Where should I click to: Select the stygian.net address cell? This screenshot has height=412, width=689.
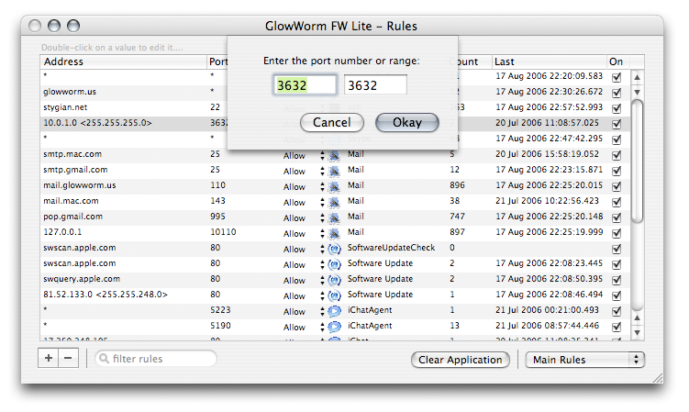[65, 107]
